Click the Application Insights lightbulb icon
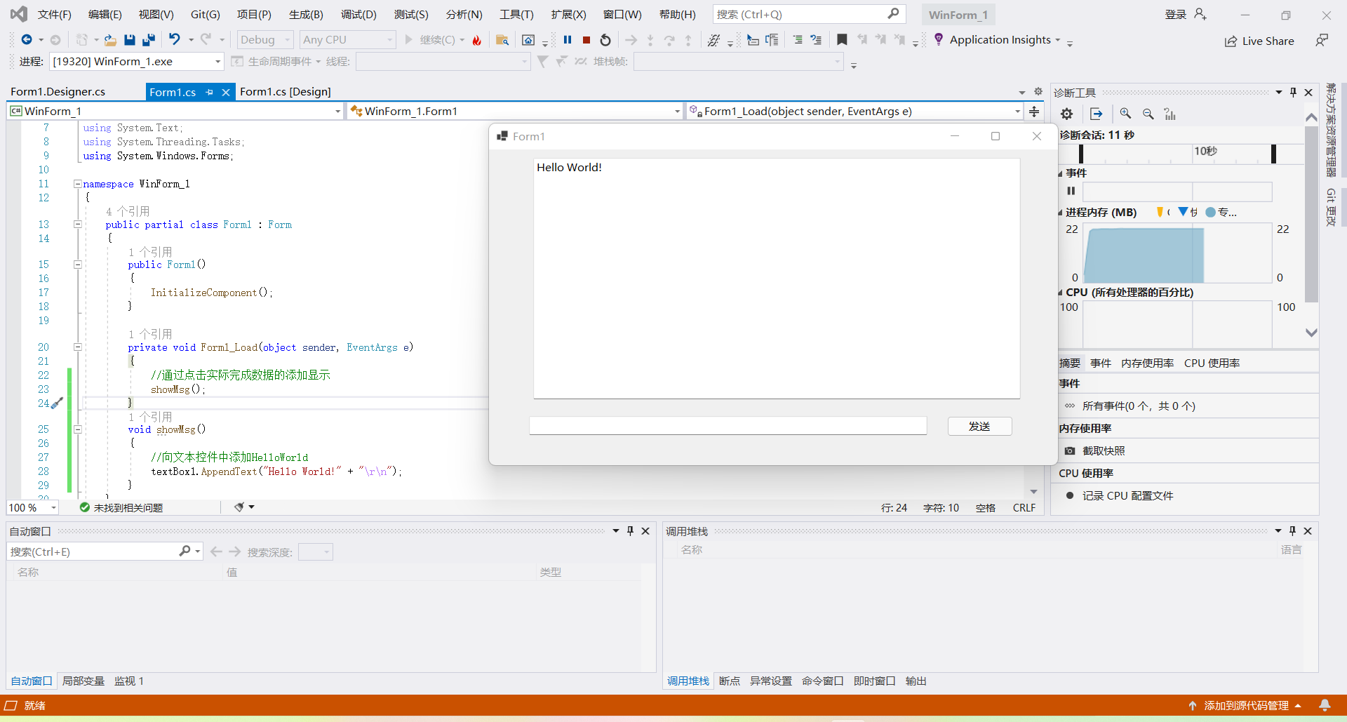Viewport: 1347px width, 722px height. 939,40
